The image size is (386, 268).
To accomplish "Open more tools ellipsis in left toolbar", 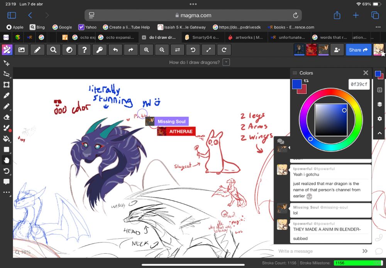I will click(x=7, y=192).
